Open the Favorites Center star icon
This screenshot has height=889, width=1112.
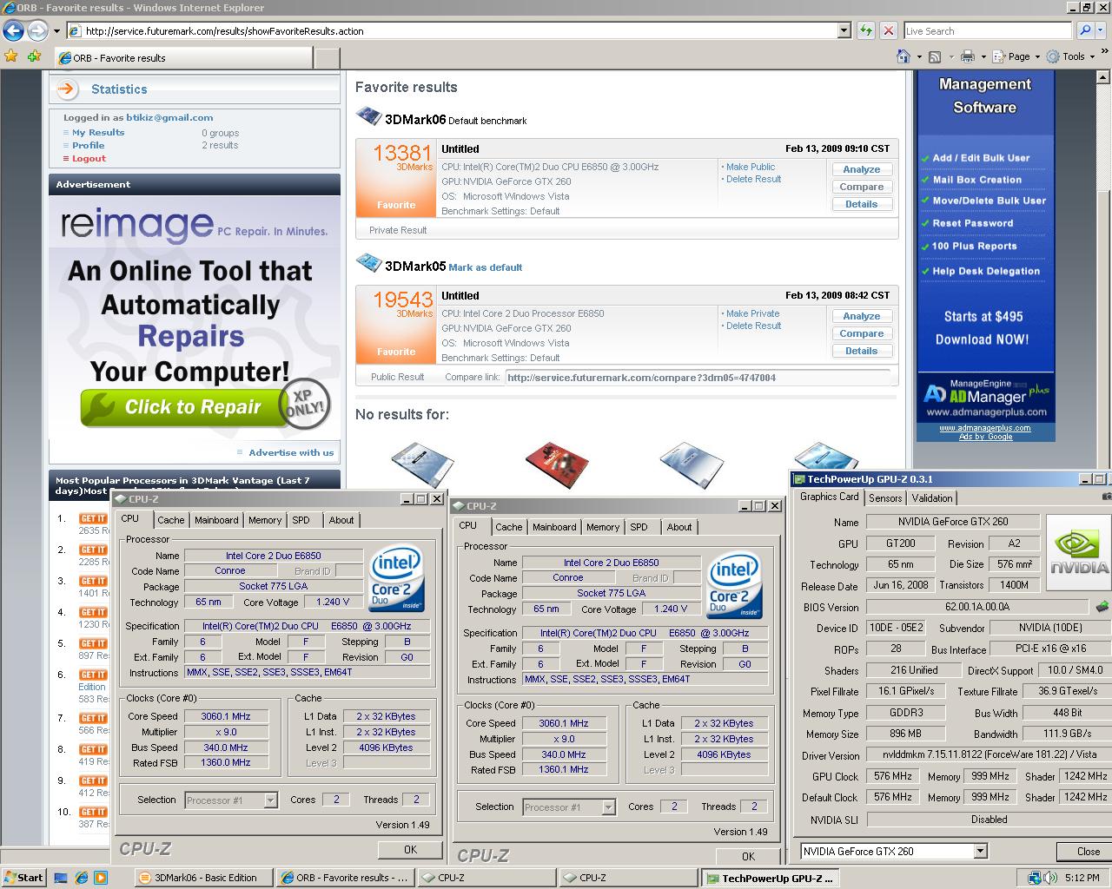11,56
